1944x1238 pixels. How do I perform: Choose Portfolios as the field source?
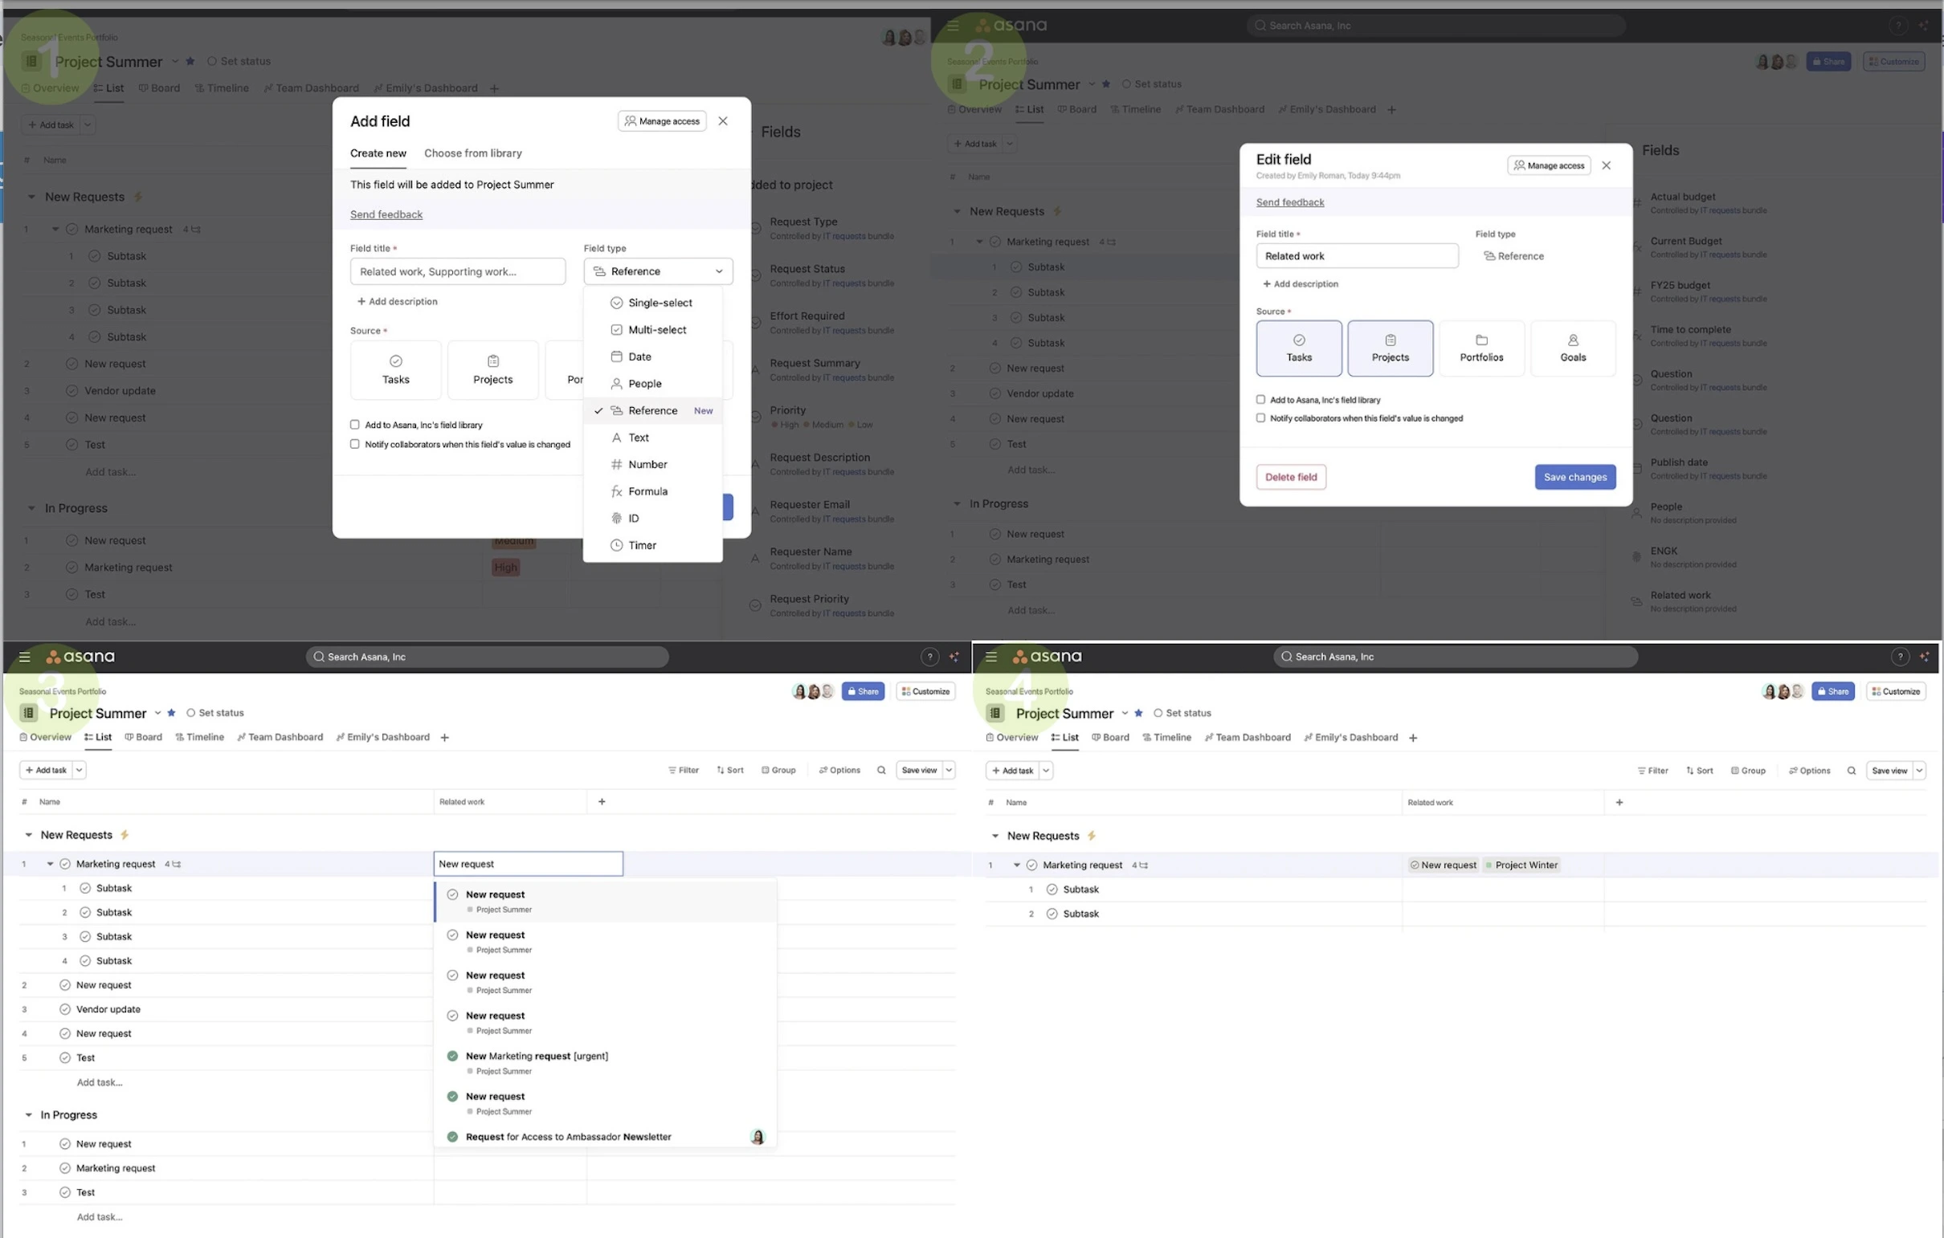tap(1481, 348)
